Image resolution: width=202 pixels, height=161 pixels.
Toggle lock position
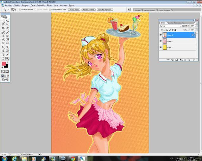(173, 30)
